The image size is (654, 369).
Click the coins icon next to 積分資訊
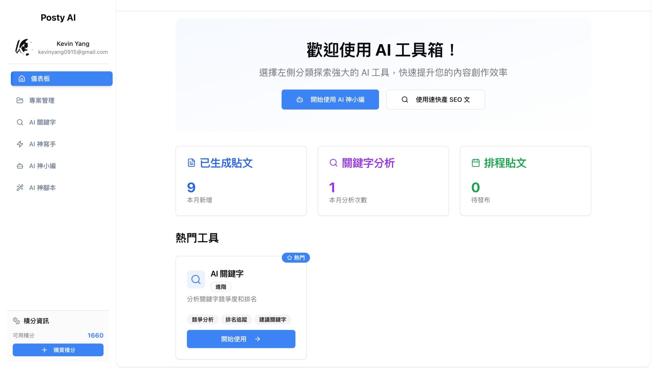tap(16, 321)
